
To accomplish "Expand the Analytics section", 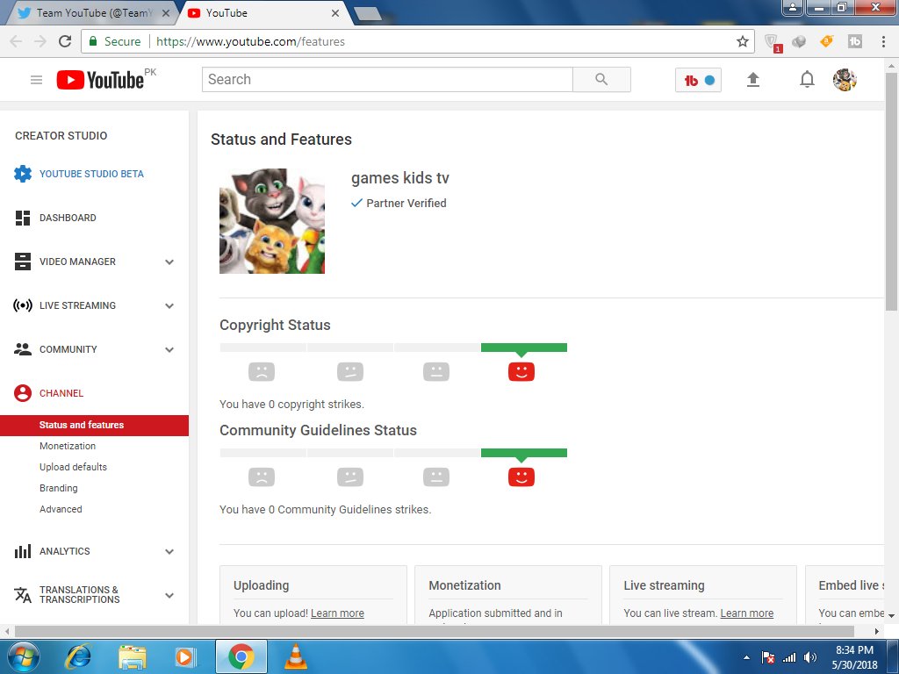I will (x=169, y=552).
